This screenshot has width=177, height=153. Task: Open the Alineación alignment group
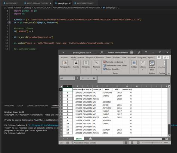pos(86,65)
